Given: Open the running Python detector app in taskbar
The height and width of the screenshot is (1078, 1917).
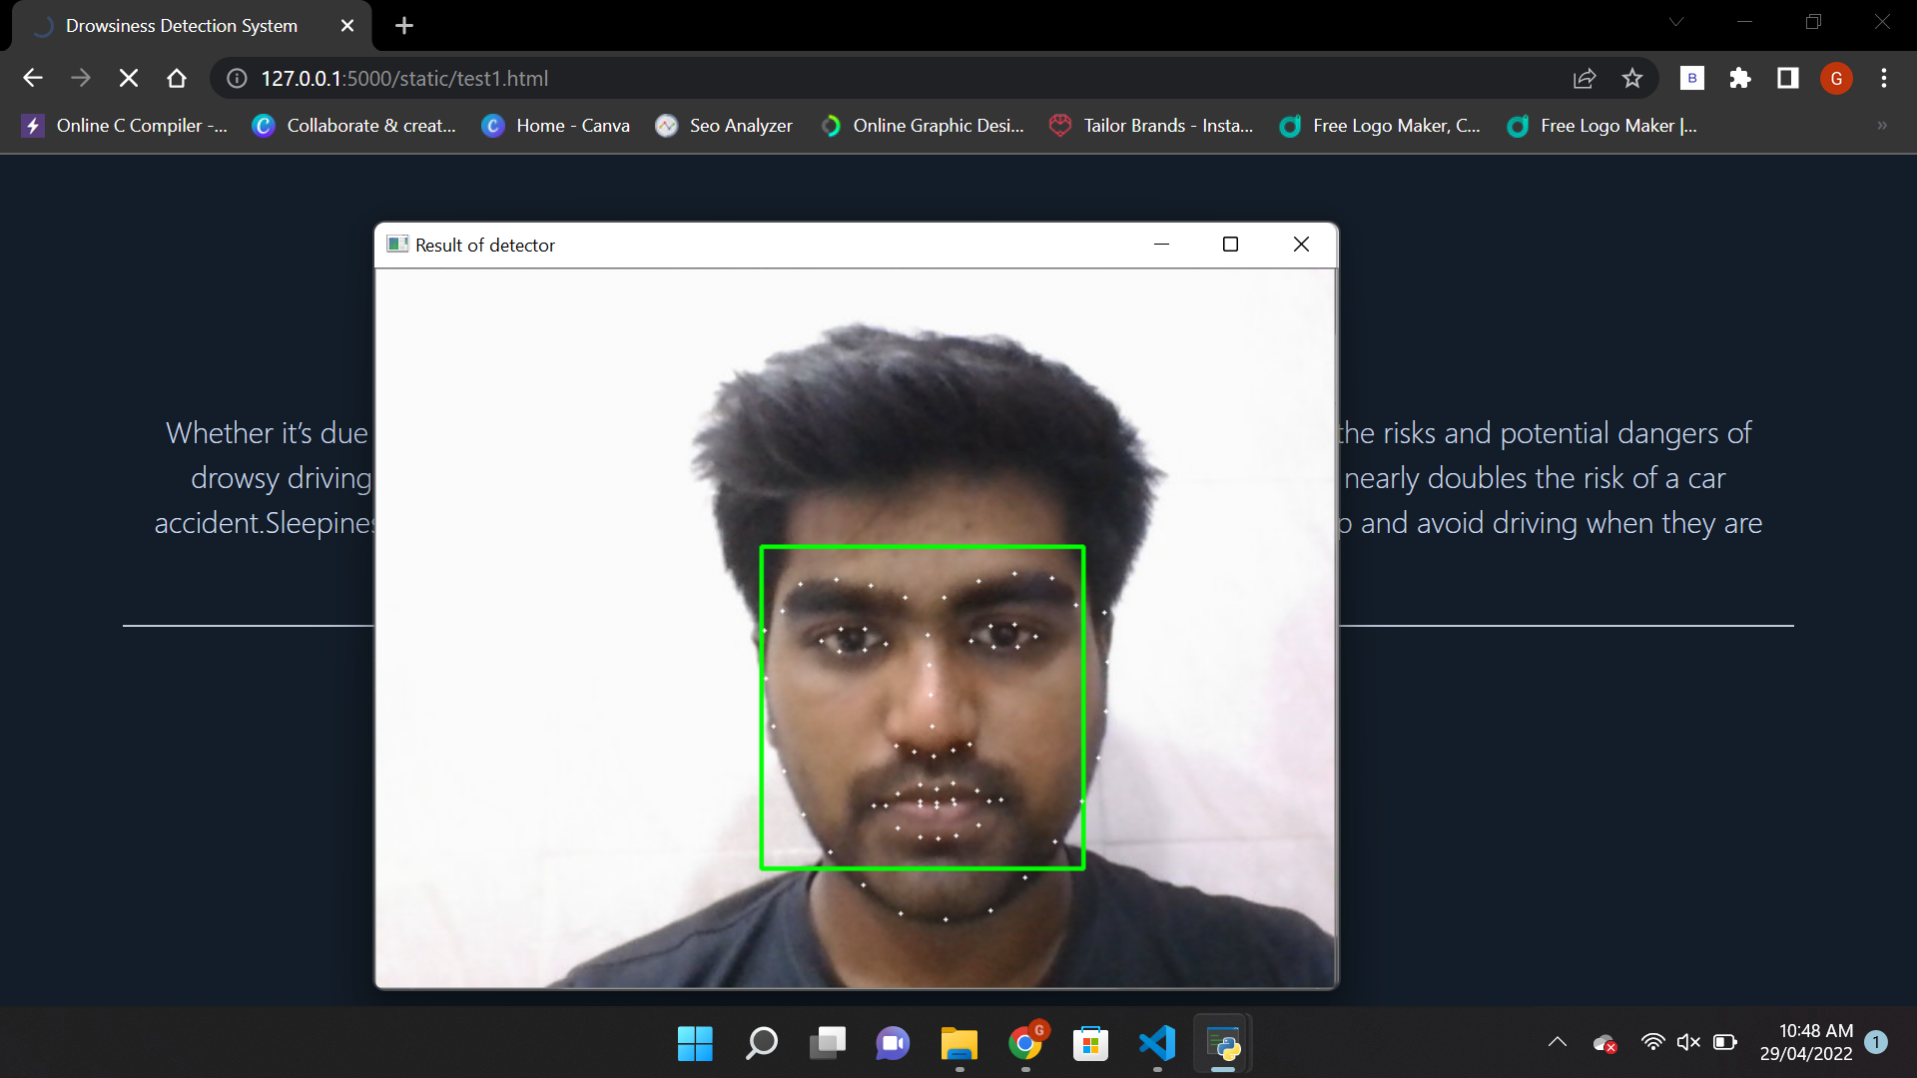Looking at the screenshot, I should 1222,1044.
